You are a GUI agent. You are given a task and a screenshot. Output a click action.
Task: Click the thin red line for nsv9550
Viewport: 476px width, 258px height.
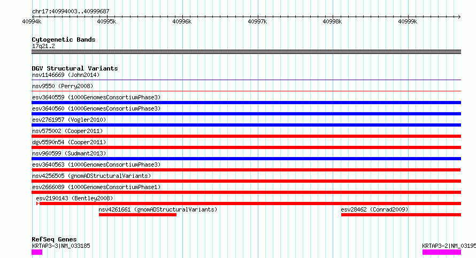246,91
